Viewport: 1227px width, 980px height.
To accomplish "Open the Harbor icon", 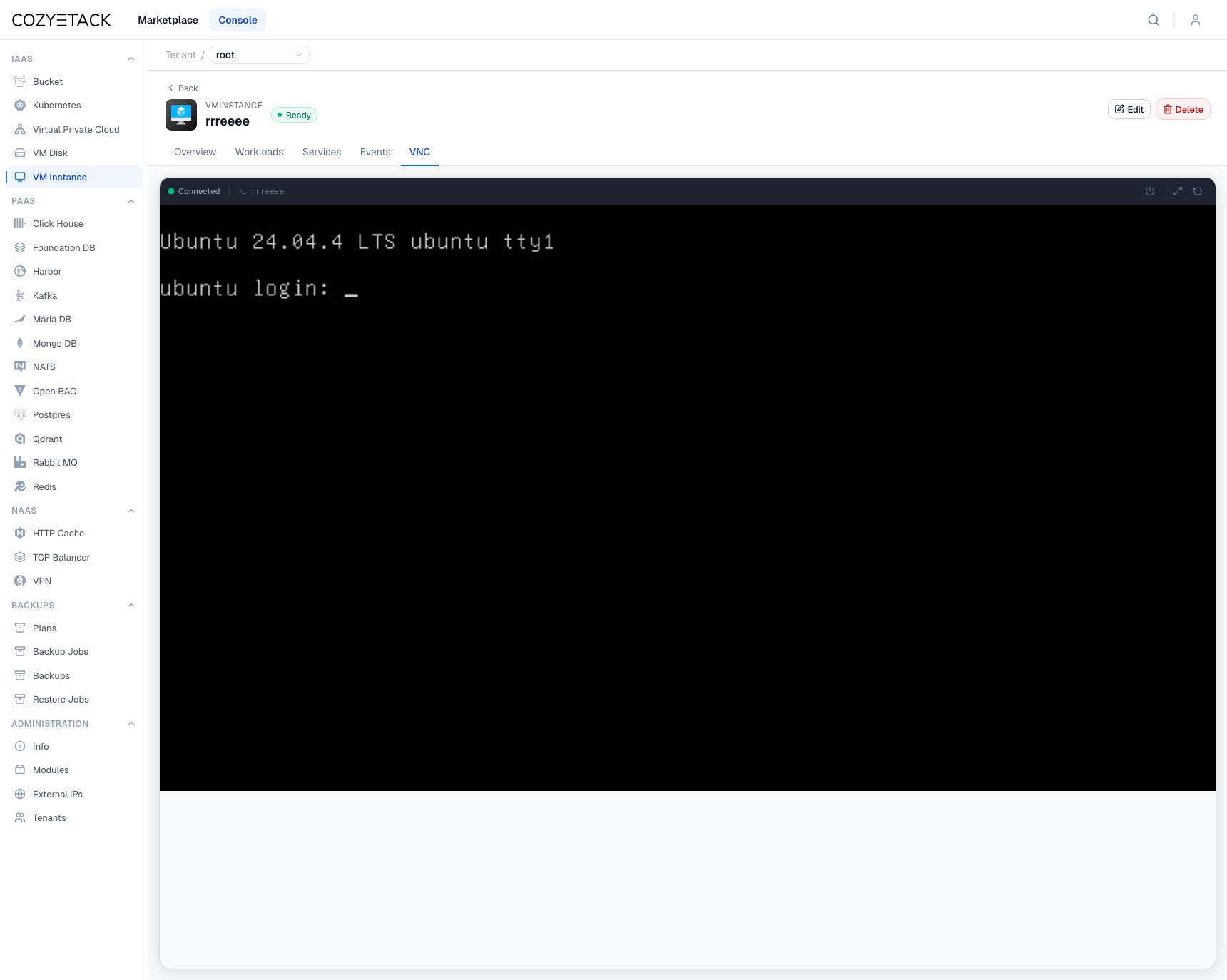I will point(20,271).
